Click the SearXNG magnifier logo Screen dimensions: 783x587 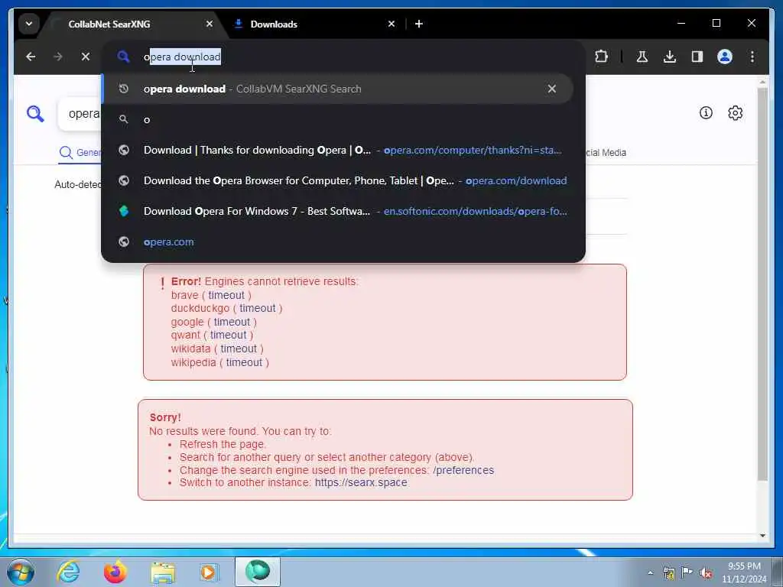click(35, 114)
